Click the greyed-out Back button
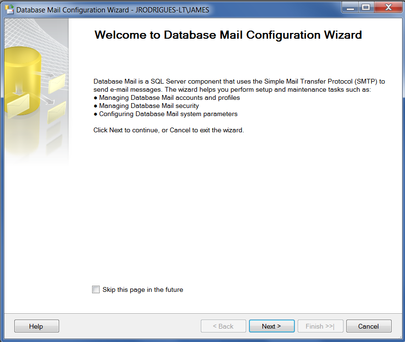The height and width of the screenshot is (342, 405). (x=223, y=326)
